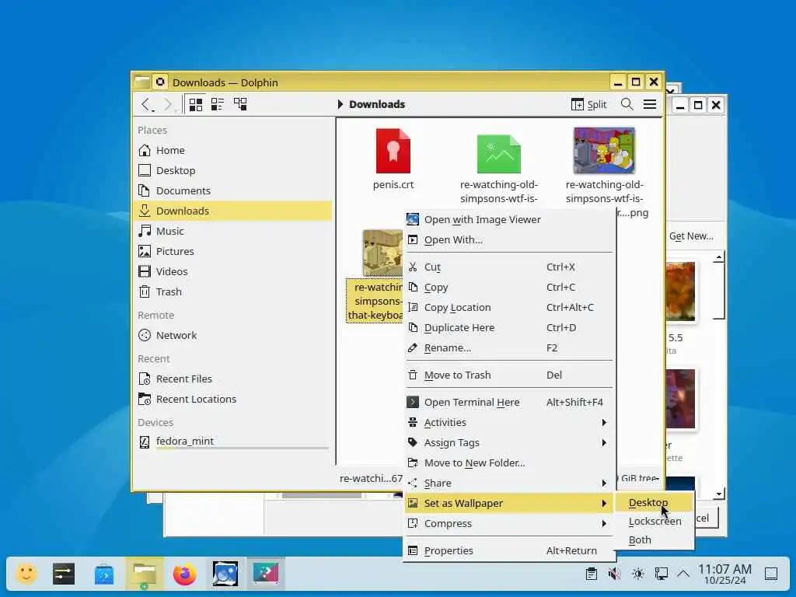
Task: Select the Simpsons TV-watching png thumbnail
Action: point(604,151)
